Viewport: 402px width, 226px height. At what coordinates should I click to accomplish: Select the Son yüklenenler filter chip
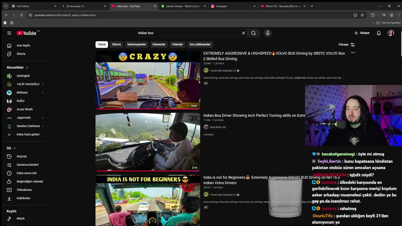(x=200, y=45)
